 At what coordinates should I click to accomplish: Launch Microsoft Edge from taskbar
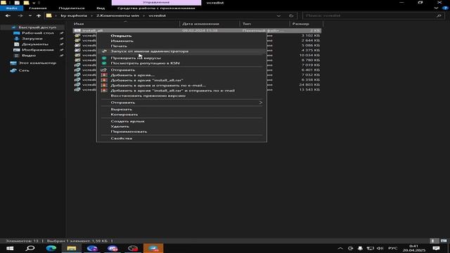coord(51,248)
